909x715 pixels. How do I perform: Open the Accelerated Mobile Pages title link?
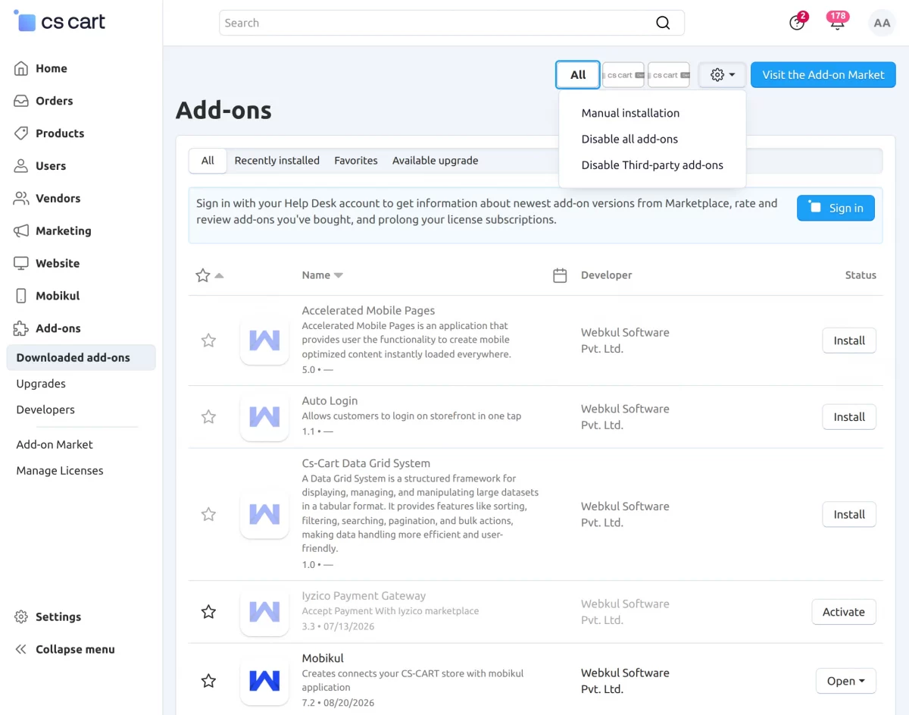[368, 311]
